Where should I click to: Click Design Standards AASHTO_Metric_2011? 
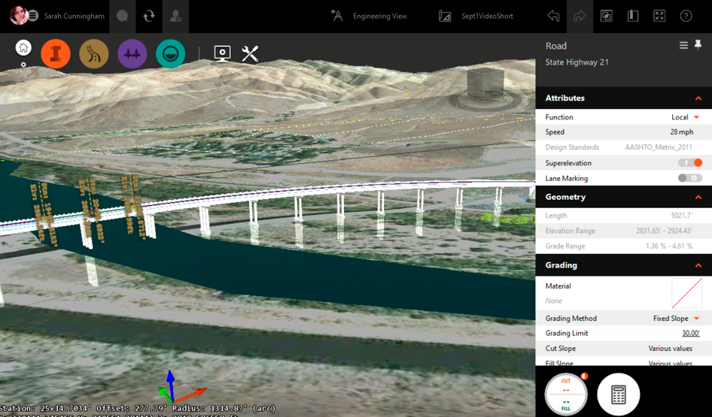[x=659, y=147]
